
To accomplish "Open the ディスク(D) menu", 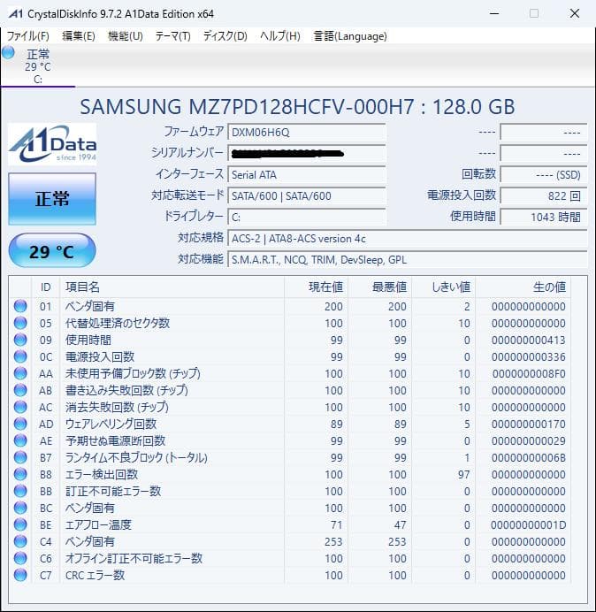I will 225,36.
